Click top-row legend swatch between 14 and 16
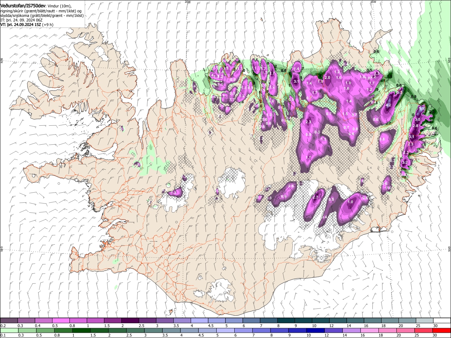 click(355, 320)
